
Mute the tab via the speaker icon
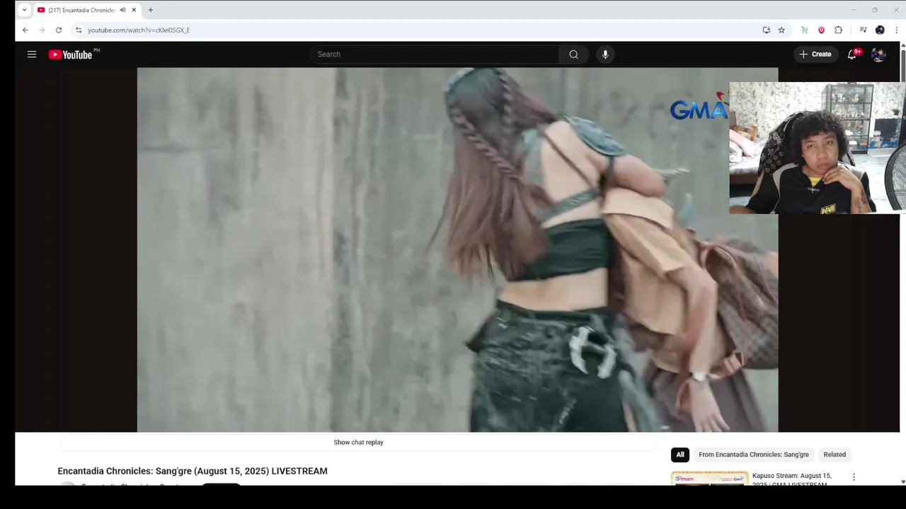click(122, 10)
